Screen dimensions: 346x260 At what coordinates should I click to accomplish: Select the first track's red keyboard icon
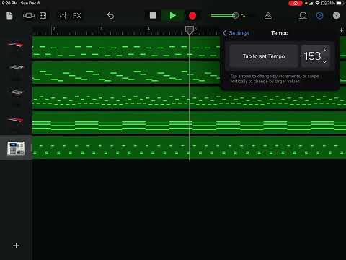tap(15, 44)
